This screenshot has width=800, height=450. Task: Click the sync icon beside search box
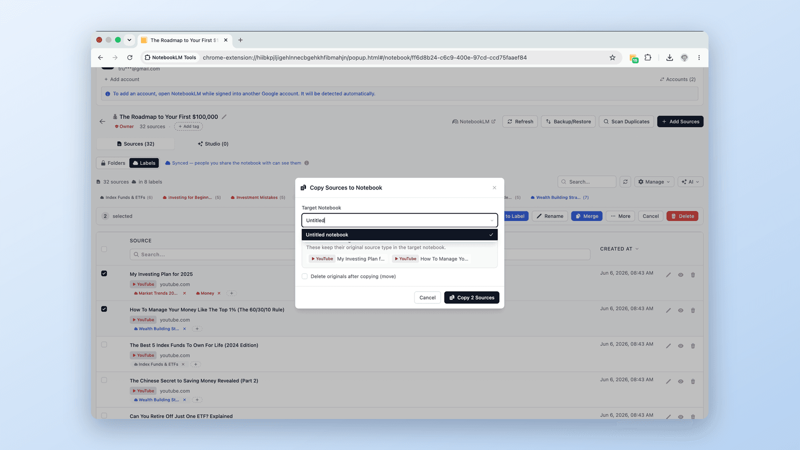pyautogui.click(x=625, y=182)
